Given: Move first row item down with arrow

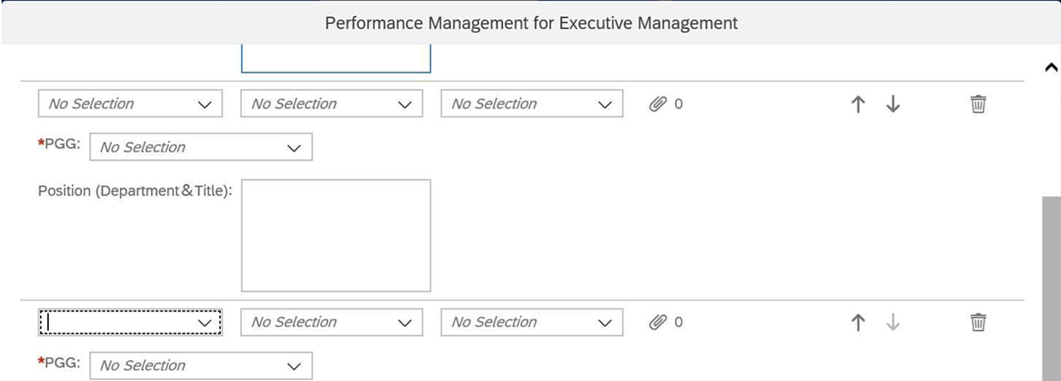Looking at the screenshot, I should coord(892,104).
